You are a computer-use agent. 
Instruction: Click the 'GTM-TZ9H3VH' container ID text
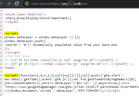(89, 91)
